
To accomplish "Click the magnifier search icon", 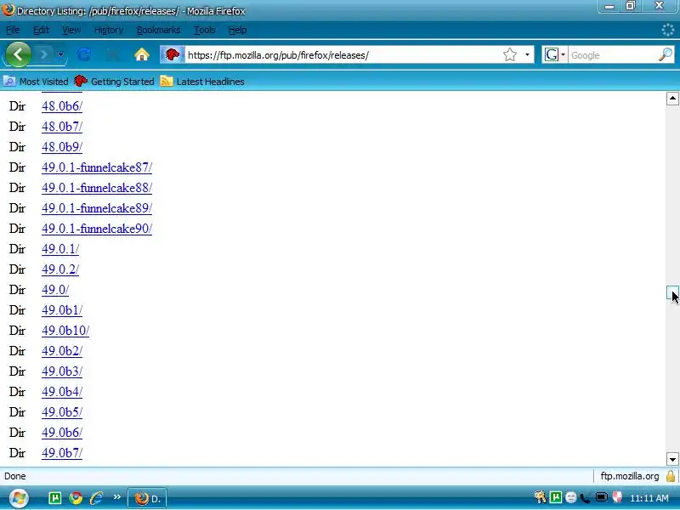I will [666, 54].
